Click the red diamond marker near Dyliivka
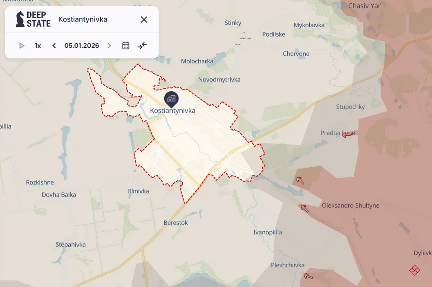 click(x=415, y=270)
